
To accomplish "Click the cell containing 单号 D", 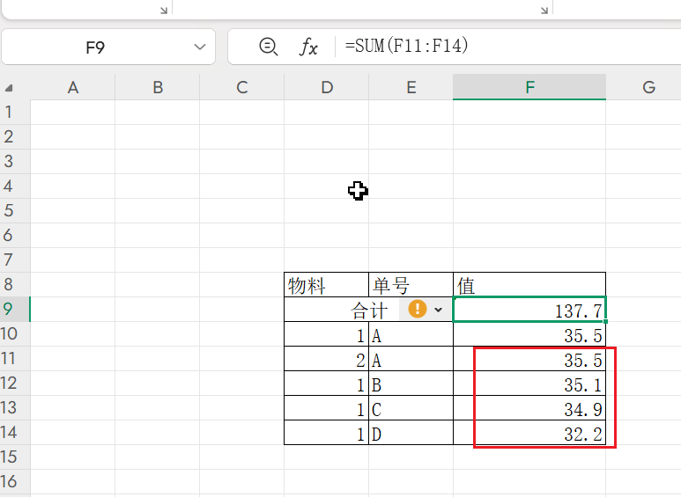I will pyautogui.click(x=411, y=433).
